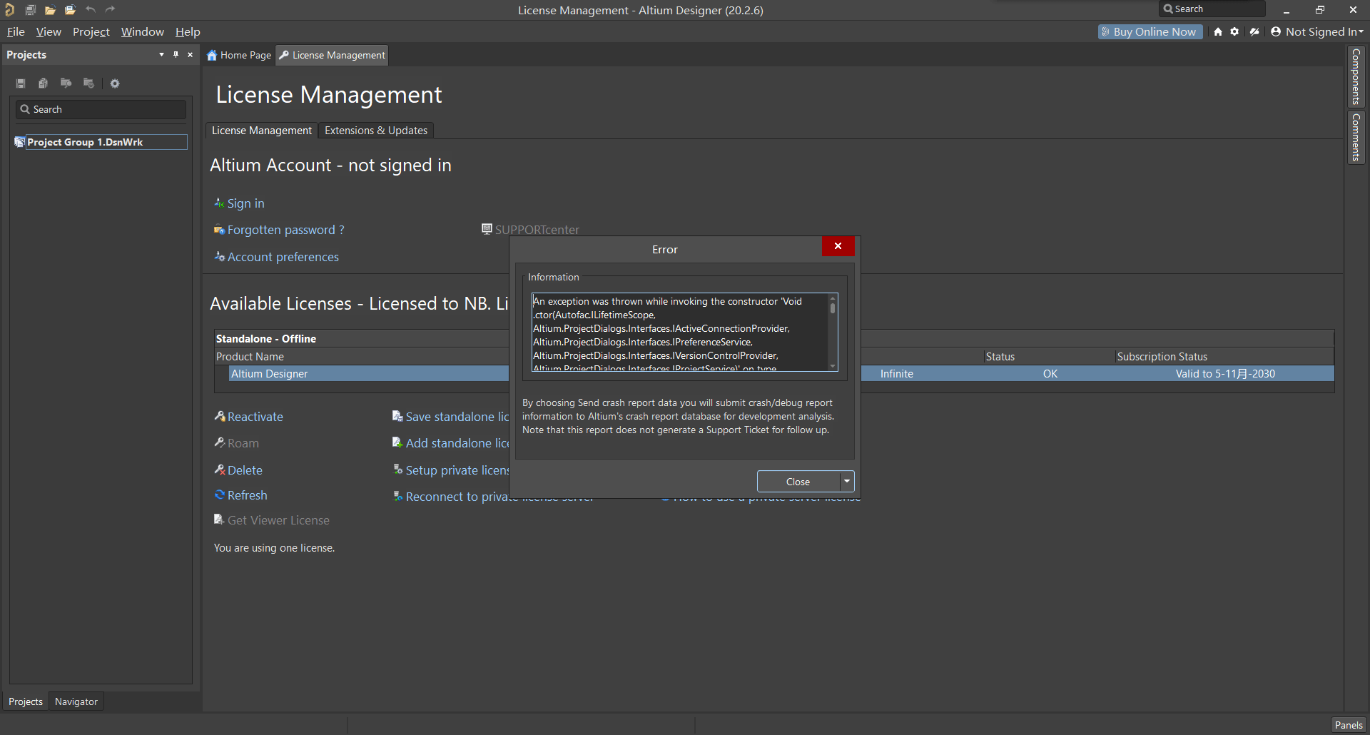The image size is (1370, 735).
Task: Click the key icon on License Management tab
Action: pos(284,55)
